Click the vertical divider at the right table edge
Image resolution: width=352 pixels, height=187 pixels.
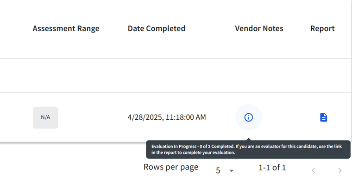tap(351, 71)
